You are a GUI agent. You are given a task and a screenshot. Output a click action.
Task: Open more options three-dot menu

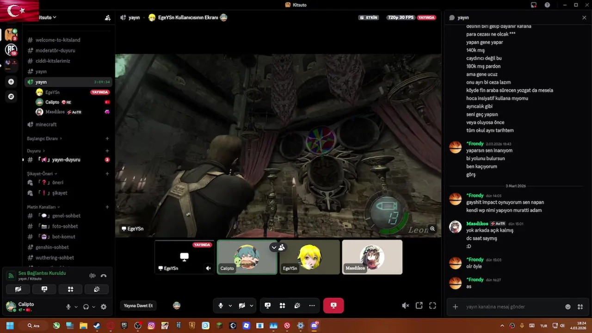(312, 306)
